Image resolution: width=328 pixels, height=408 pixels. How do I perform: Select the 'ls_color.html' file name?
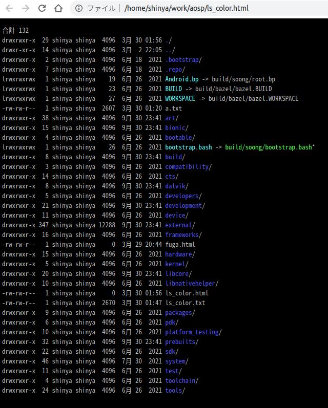coord(187,293)
